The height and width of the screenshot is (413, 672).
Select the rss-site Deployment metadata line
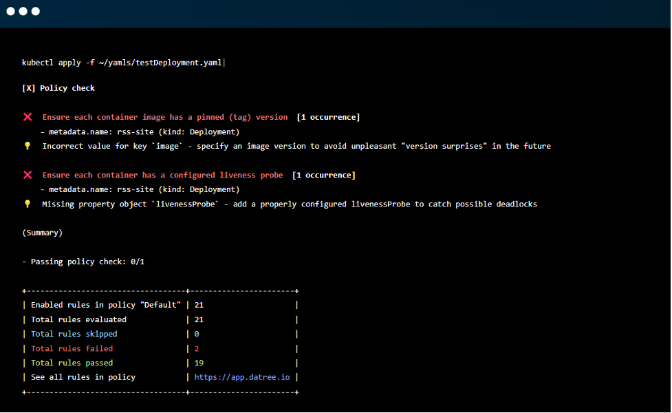[x=140, y=131]
